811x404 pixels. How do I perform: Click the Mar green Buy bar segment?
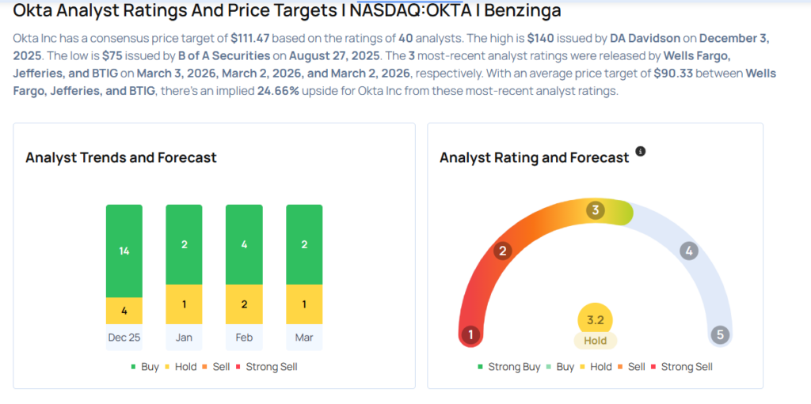click(x=304, y=244)
